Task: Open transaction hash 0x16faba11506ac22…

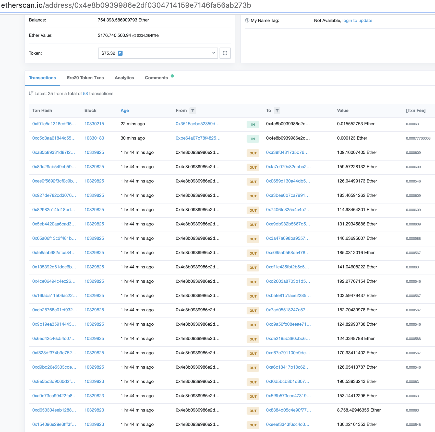Action: tap(54, 295)
